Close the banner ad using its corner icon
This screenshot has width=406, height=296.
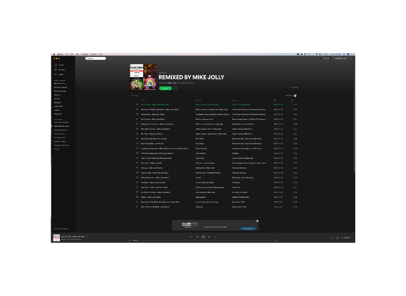[257, 221]
